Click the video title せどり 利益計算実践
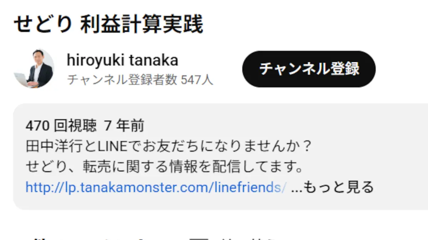The height and width of the screenshot is (240, 428). point(108,25)
